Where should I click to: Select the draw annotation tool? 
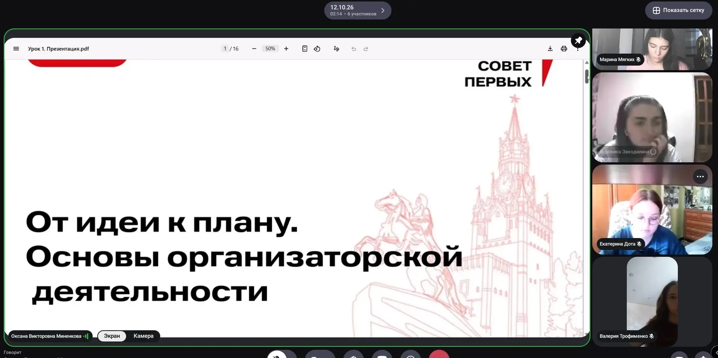[336, 49]
